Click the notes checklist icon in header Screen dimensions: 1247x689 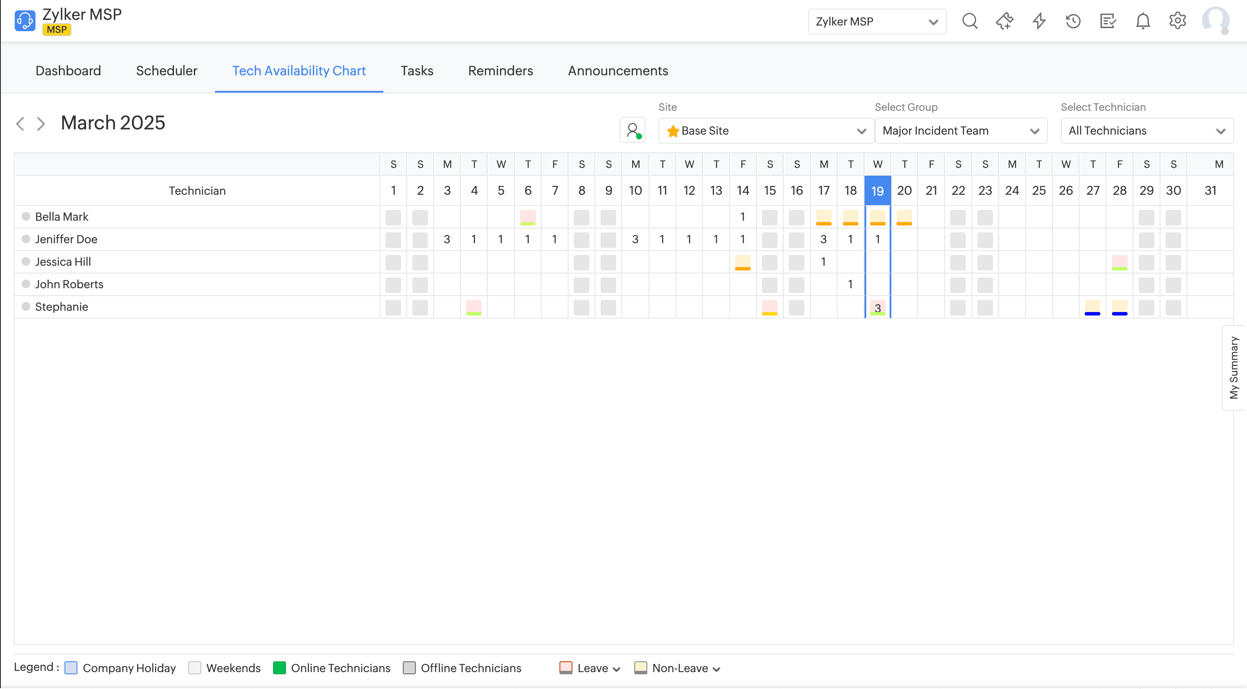1108,21
